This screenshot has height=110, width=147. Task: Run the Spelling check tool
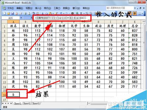pyautogui.click(x=34, y=13)
